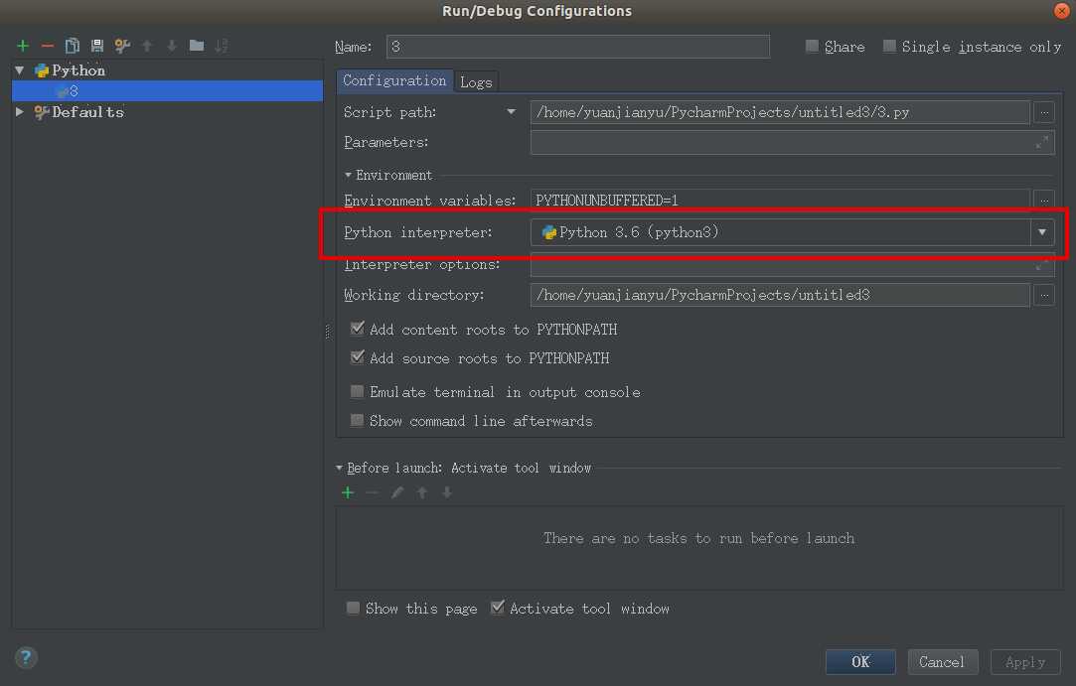Save the configuration with the disk icon

pyautogui.click(x=96, y=46)
